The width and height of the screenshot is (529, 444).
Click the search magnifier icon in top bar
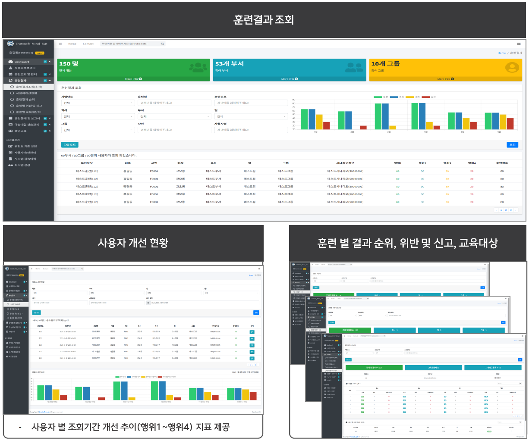162,44
